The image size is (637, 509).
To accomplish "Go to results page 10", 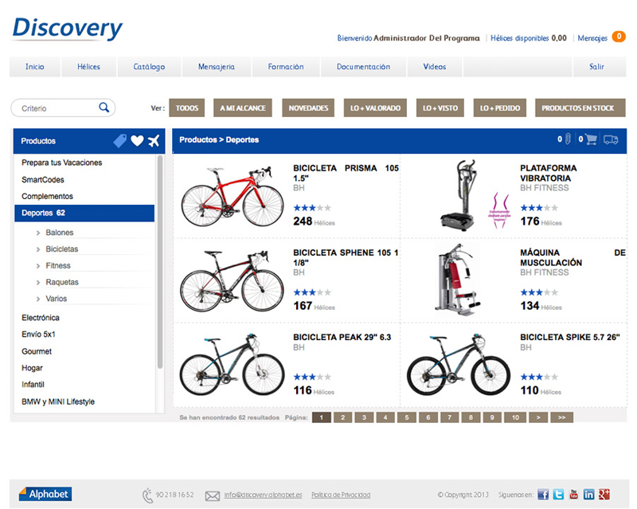I will pos(515,417).
